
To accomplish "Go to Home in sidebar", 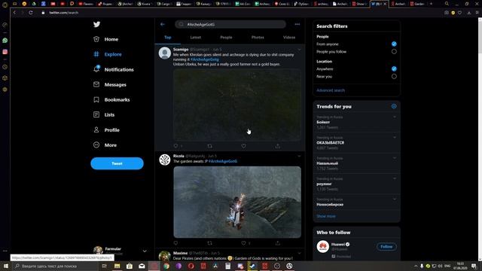I will [105, 39].
